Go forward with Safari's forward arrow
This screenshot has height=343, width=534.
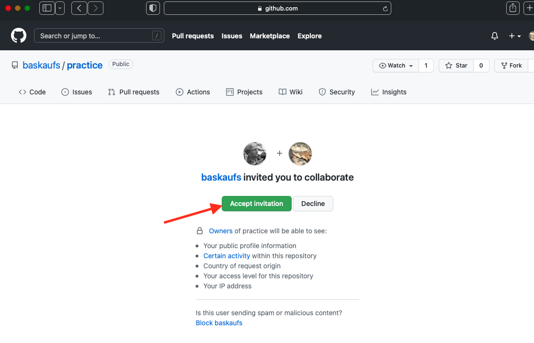(96, 8)
